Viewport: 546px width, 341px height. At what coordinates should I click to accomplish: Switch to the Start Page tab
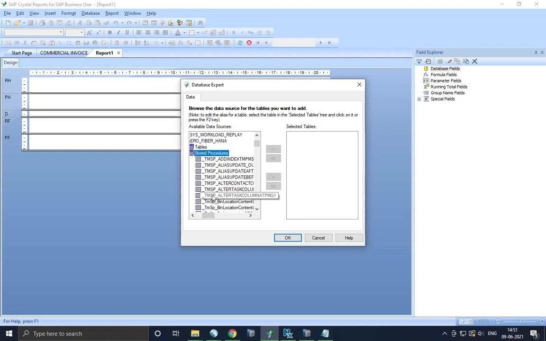click(x=22, y=53)
